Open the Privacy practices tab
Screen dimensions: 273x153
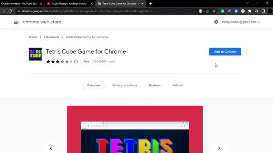[x=125, y=85]
